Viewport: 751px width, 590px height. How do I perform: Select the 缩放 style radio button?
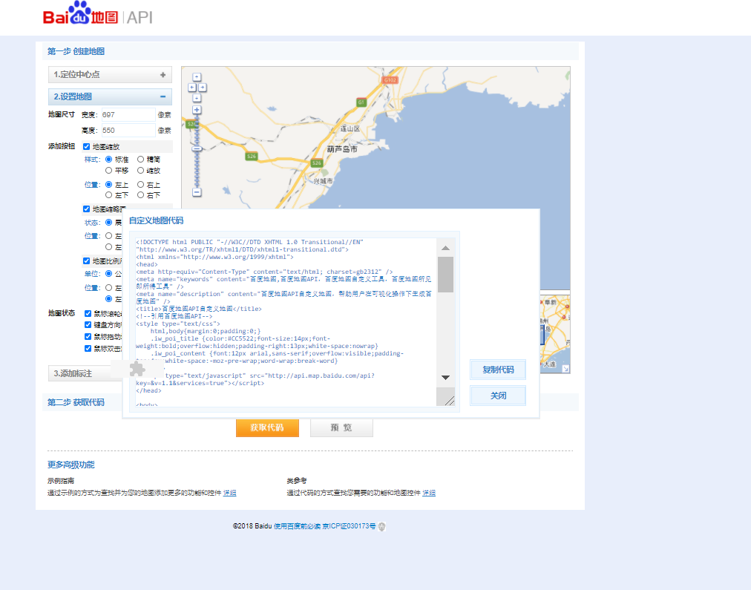click(x=141, y=171)
